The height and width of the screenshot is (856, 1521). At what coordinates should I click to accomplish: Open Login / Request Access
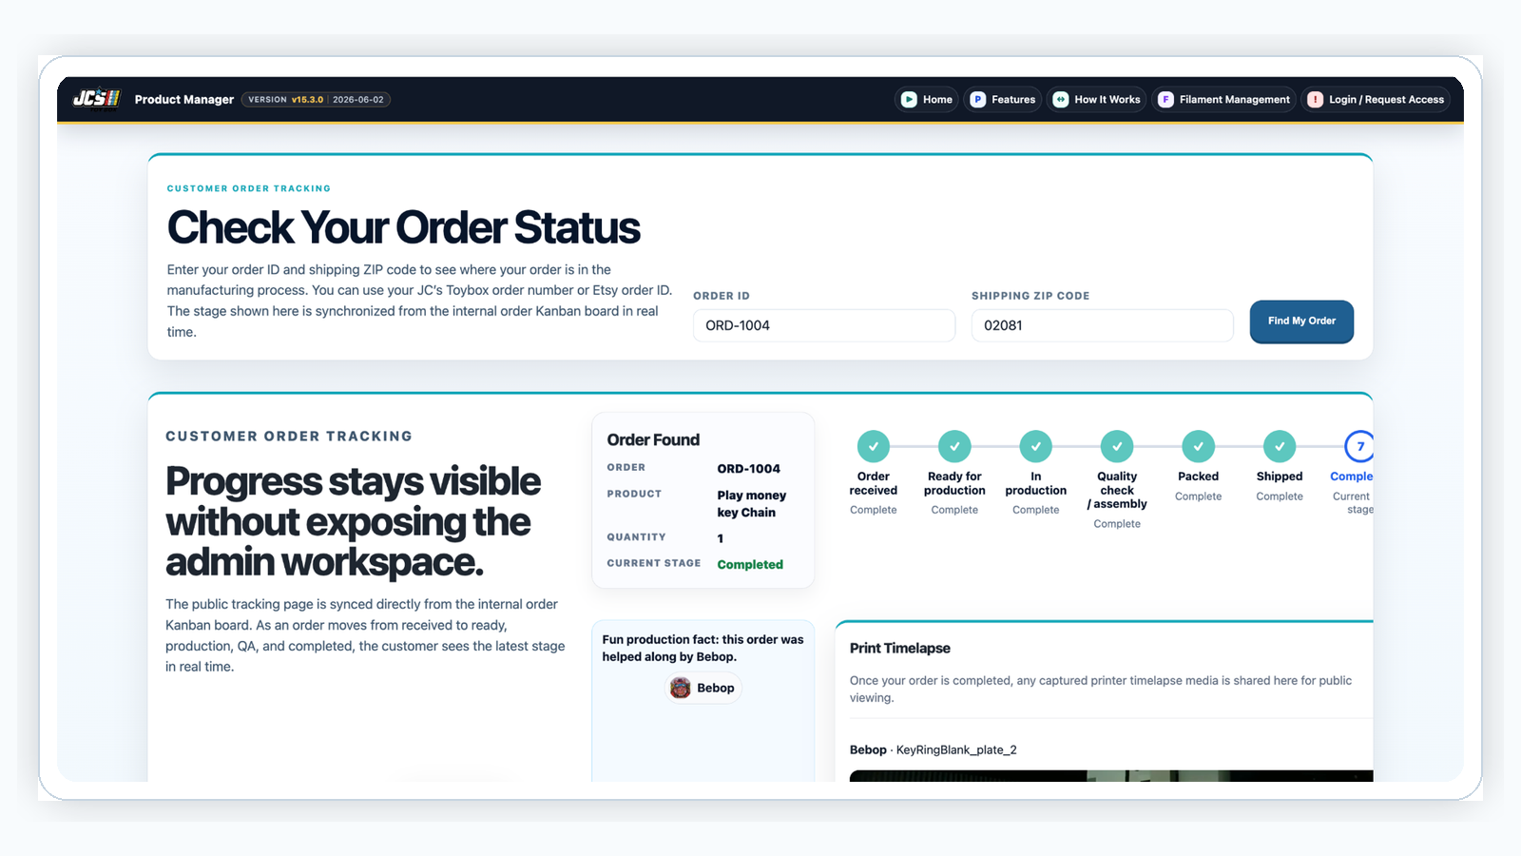[1376, 99]
